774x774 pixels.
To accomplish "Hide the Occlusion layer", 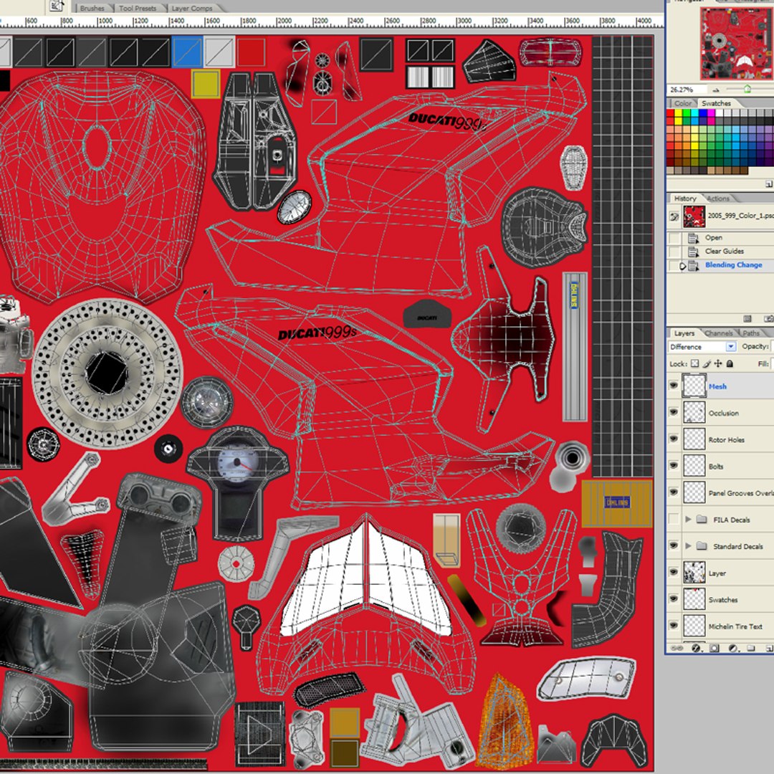I will coord(674,412).
